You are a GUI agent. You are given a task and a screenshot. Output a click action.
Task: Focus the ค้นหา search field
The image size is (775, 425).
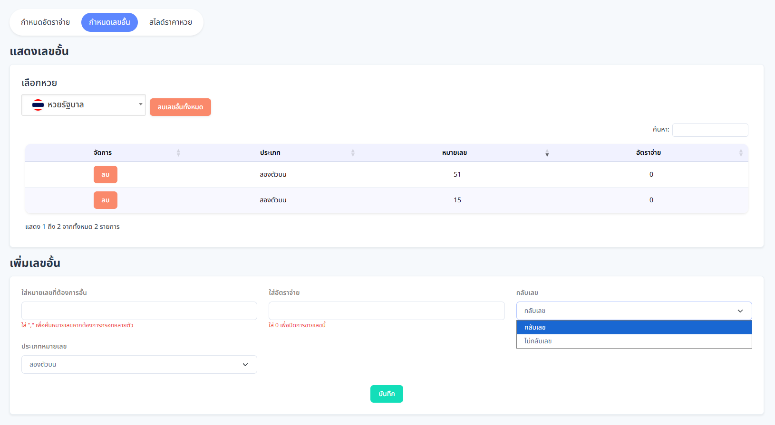[710, 130]
